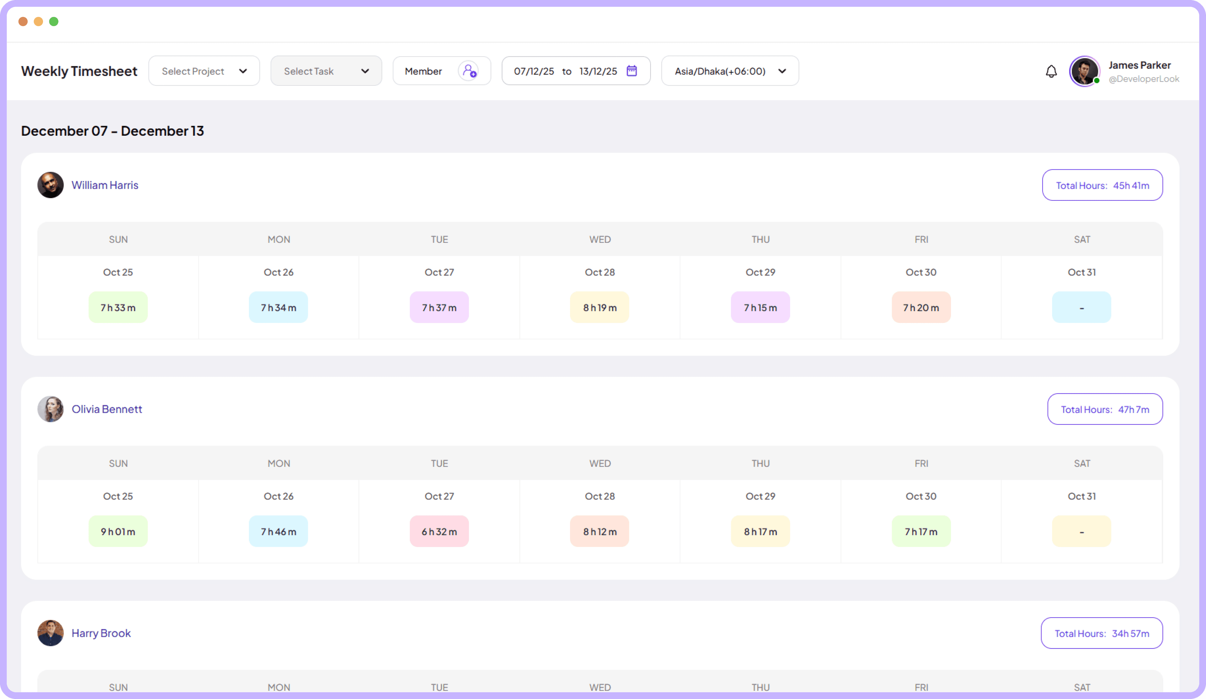This screenshot has width=1206, height=699.
Task: Open the Asia/Dhaka timezone dropdown
Action: [x=729, y=71]
